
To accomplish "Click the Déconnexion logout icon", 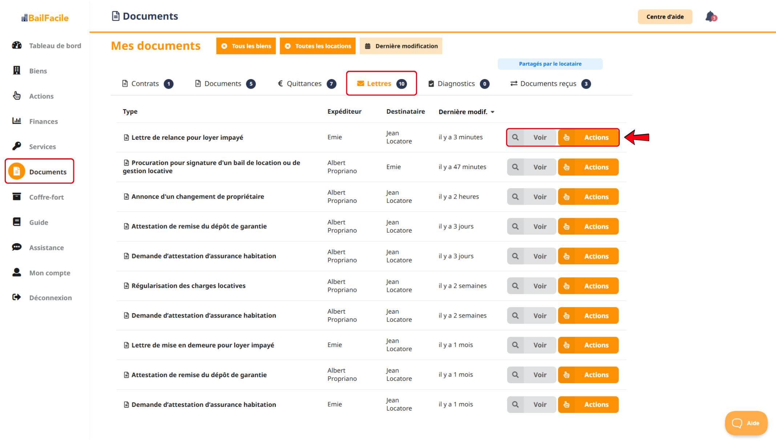I will pyautogui.click(x=17, y=297).
